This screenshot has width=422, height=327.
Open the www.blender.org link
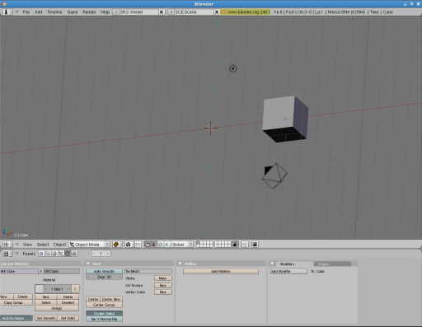[246, 12]
